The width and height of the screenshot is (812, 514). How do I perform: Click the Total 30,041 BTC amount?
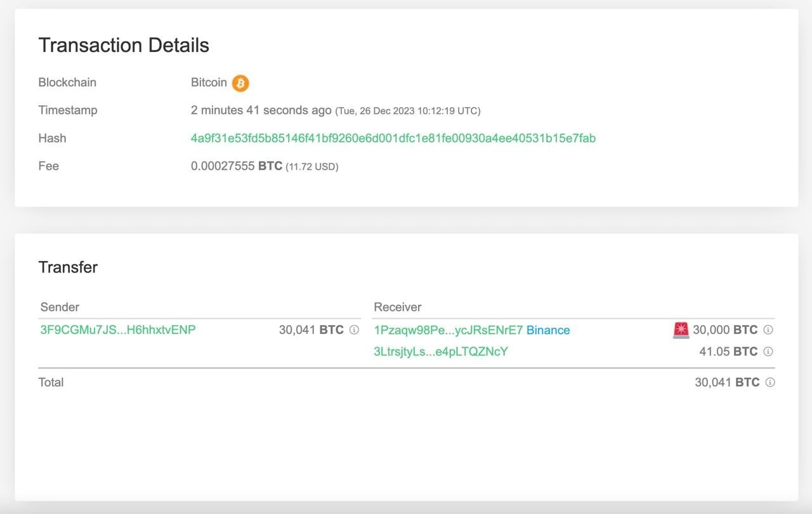[727, 383]
